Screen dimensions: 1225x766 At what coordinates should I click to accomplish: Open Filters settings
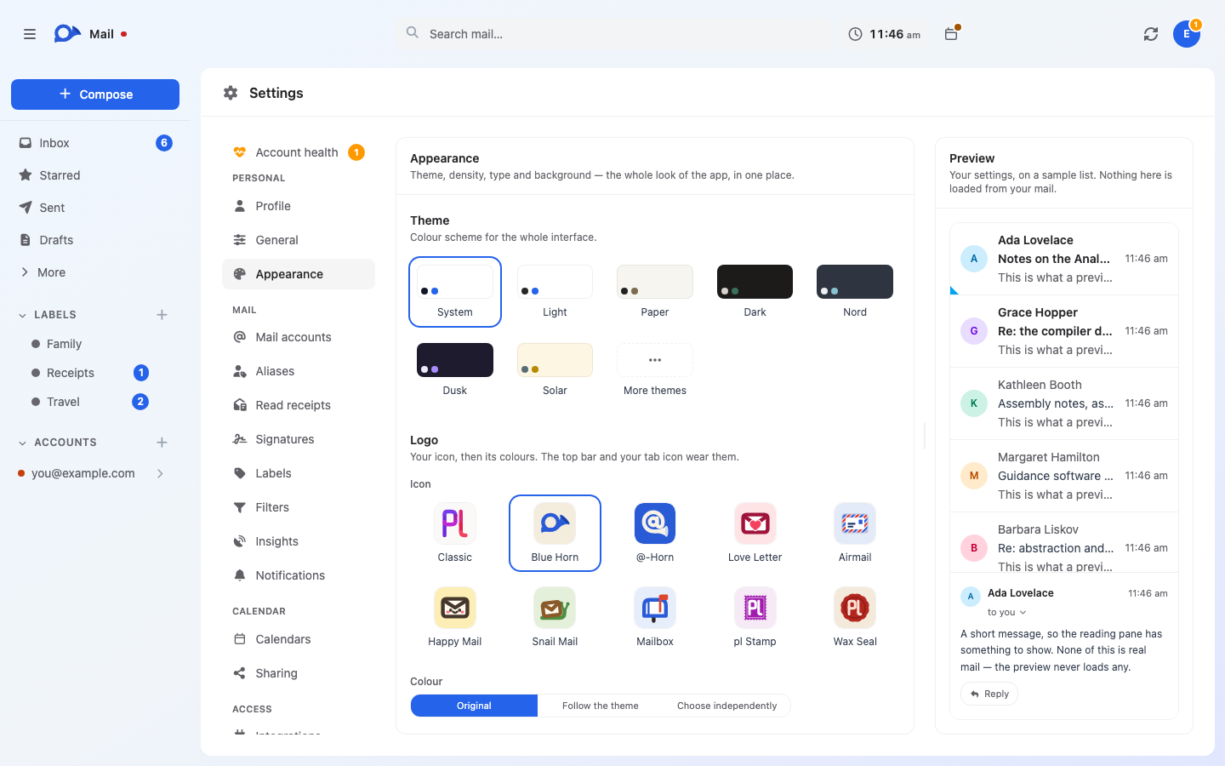[x=299, y=507]
